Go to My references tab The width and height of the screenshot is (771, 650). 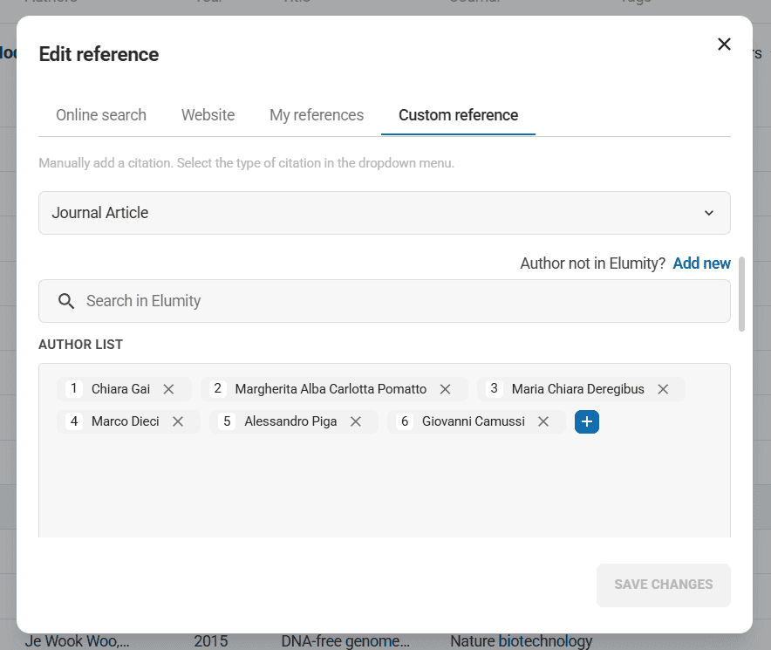(x=317, y=115)
